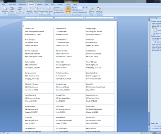Click the word count in status bar
The height and width of the screenshot is (134, 161).
(3, 133)
